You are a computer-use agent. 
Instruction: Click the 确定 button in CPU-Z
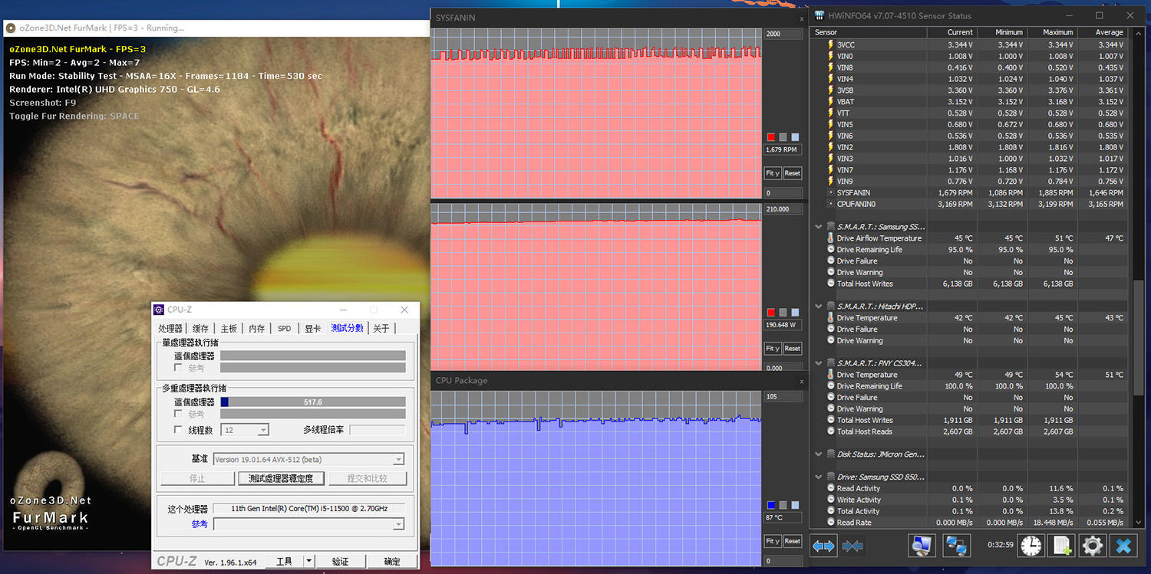[392, 561]
